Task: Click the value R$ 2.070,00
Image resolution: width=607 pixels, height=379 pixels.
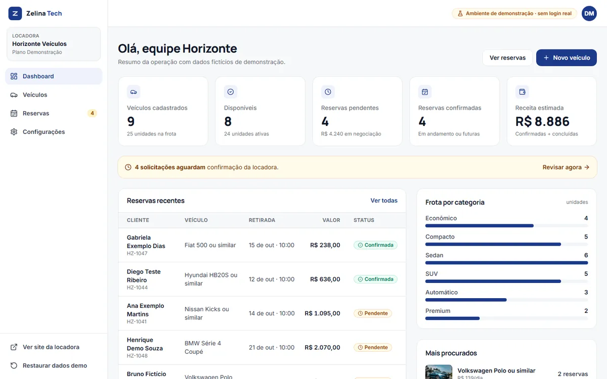Action: click(x=323, y=348)
